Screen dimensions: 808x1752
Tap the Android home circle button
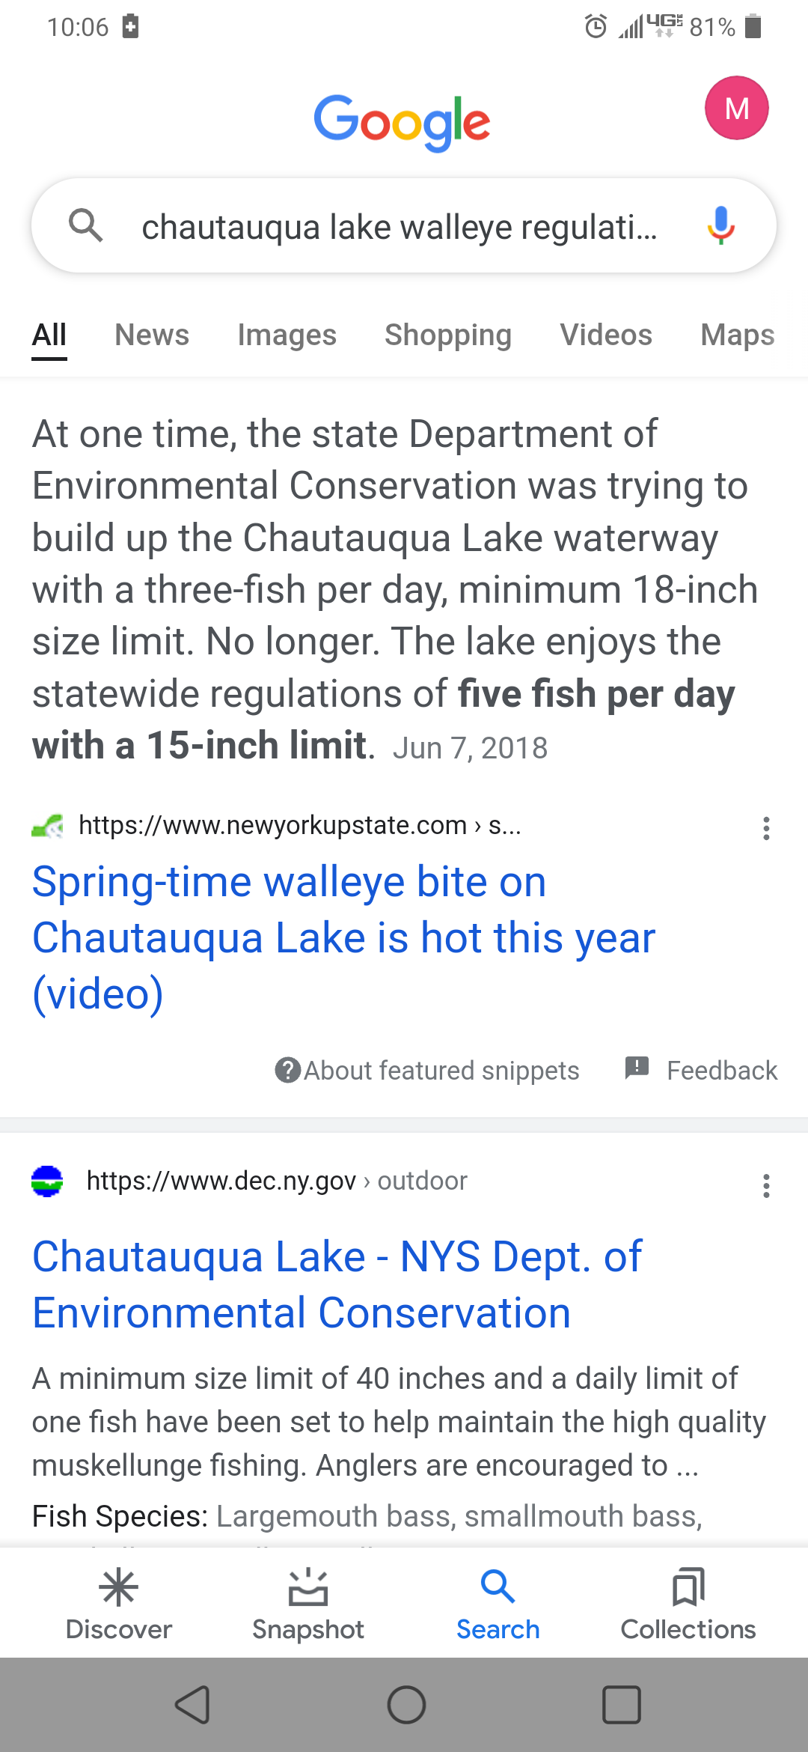(406, 1705)
